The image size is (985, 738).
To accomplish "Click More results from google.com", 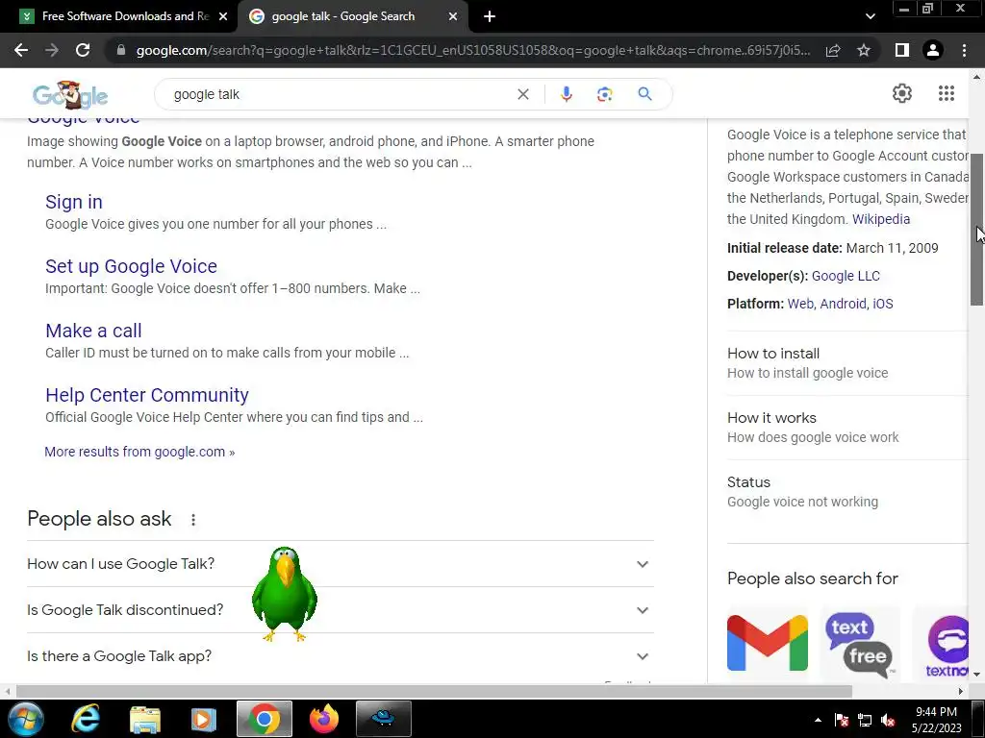I will pyautogui.click(x=139, y=452).
